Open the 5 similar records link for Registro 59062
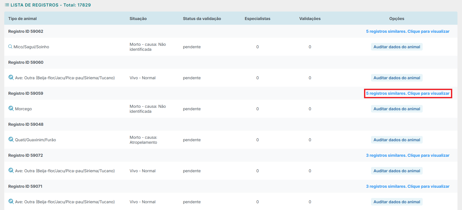The image size is (462, 210). tap(408, 31)
